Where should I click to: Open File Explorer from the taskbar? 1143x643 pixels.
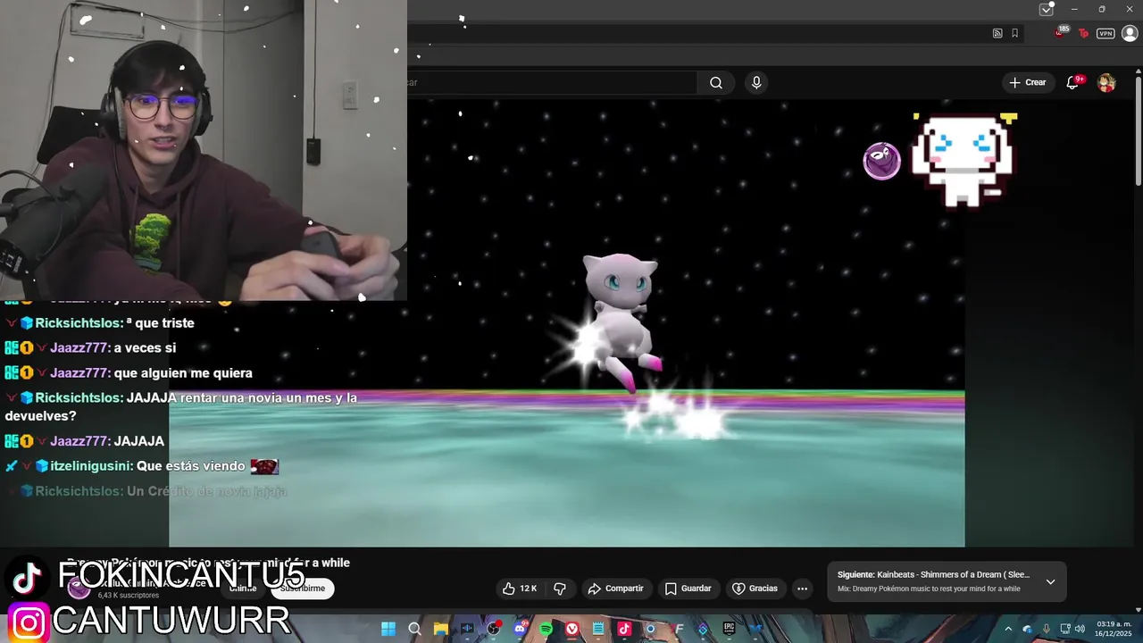(440, 629)
